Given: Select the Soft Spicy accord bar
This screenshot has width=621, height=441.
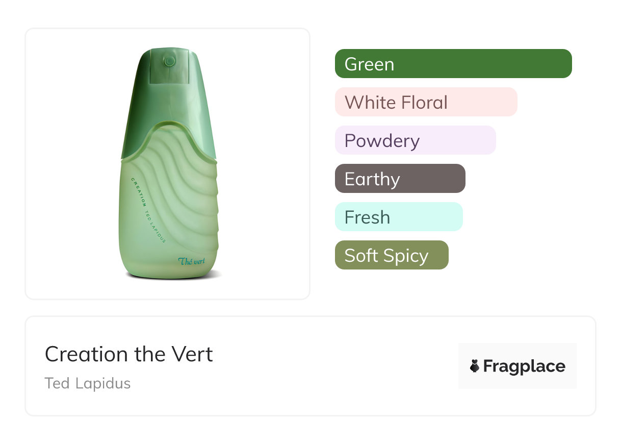Looking at the screenshot, I should (x=391, y=255).
